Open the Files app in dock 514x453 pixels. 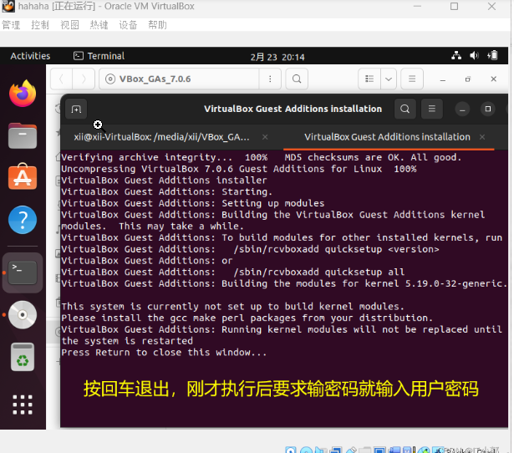23,135
